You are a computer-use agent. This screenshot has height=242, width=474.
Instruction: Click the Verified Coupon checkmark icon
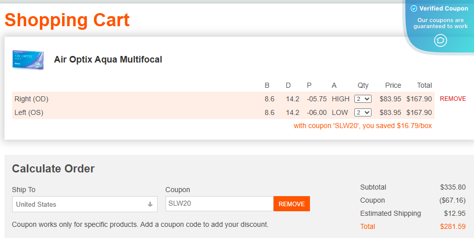[x=414, y=9]
